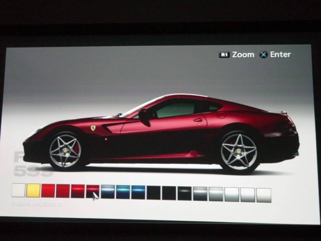The image size is (321, 241).
Task: Click the "Enter" text label
Action: 280,54
